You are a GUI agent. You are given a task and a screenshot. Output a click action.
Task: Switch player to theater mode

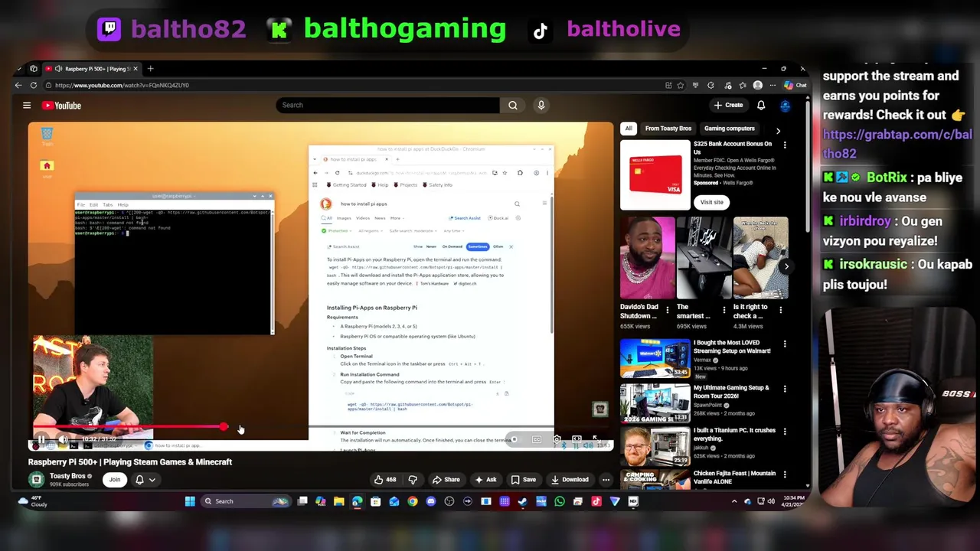pyautogui.click(x=577, y=440)
